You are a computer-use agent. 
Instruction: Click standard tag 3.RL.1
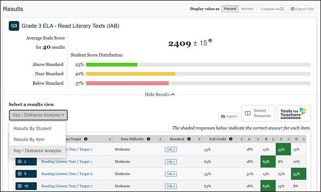[171, 162]
